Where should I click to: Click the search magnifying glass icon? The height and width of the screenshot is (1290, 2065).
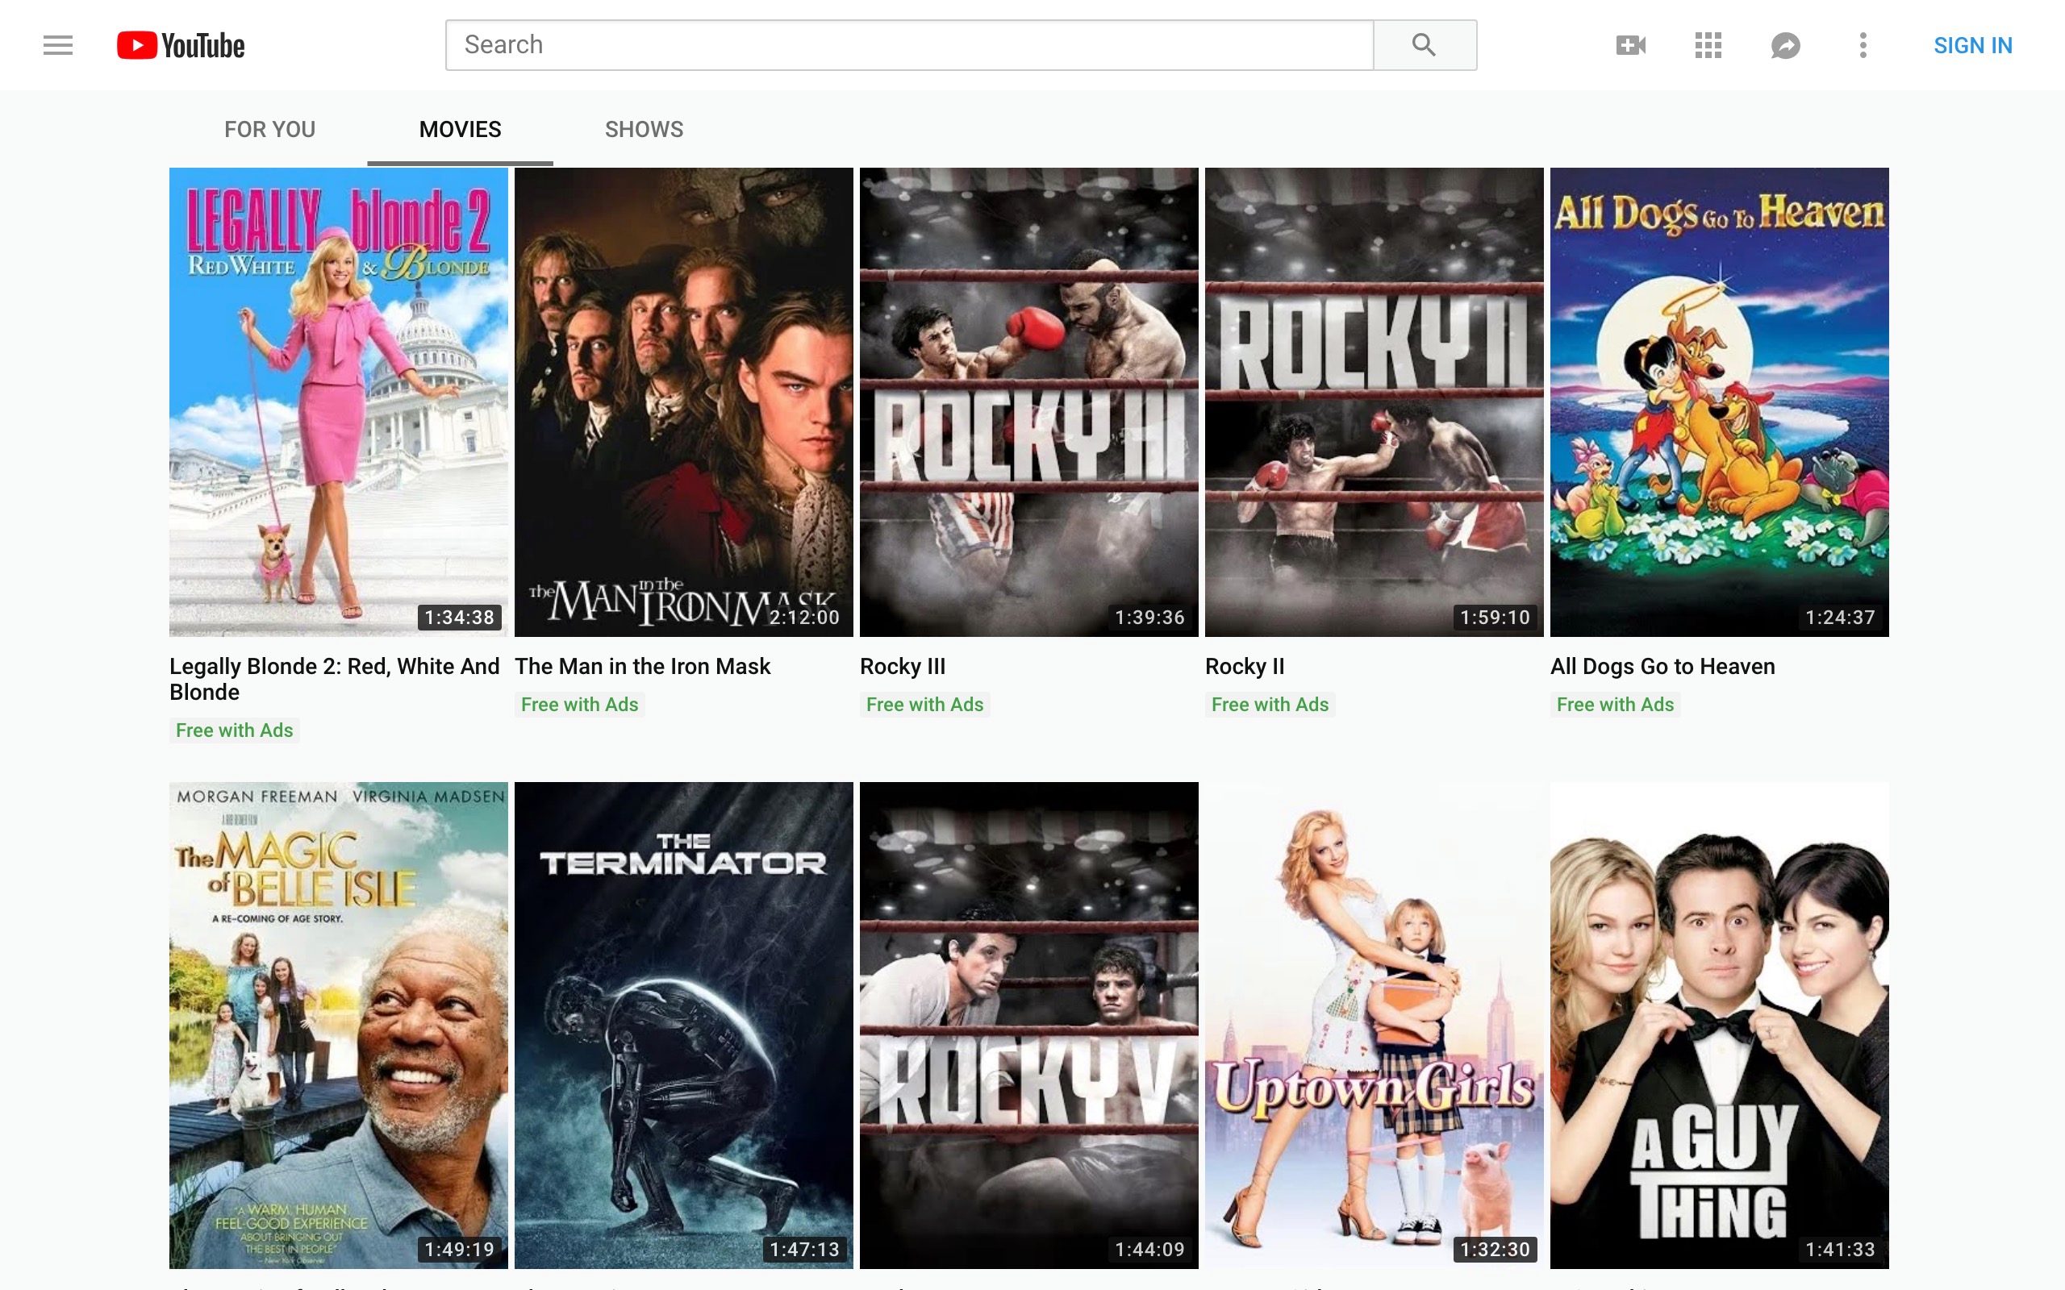coord(1423,43)
